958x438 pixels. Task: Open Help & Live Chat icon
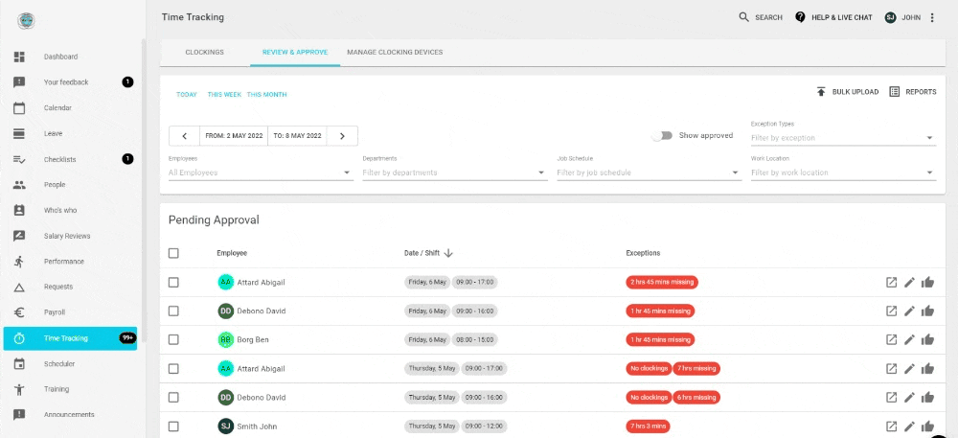tap(800, 17)
